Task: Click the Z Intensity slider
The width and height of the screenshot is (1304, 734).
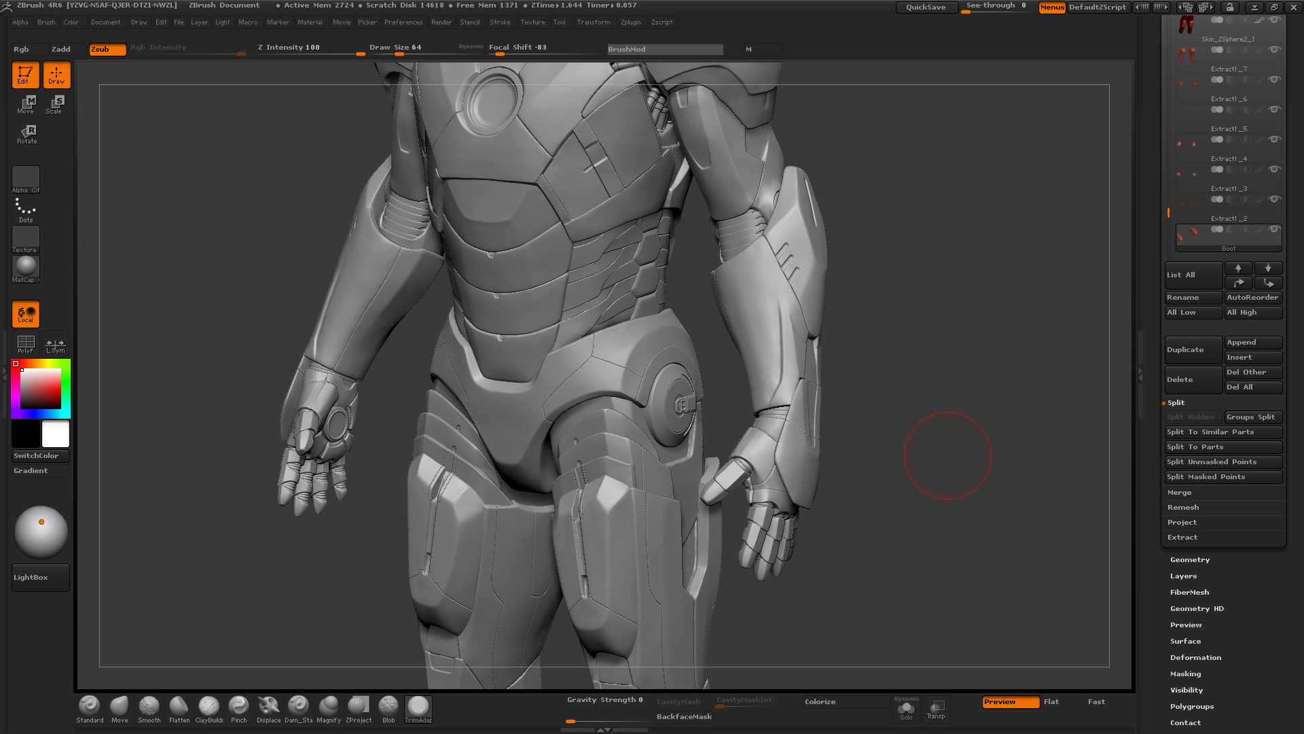Action: [x=310, y=49]
